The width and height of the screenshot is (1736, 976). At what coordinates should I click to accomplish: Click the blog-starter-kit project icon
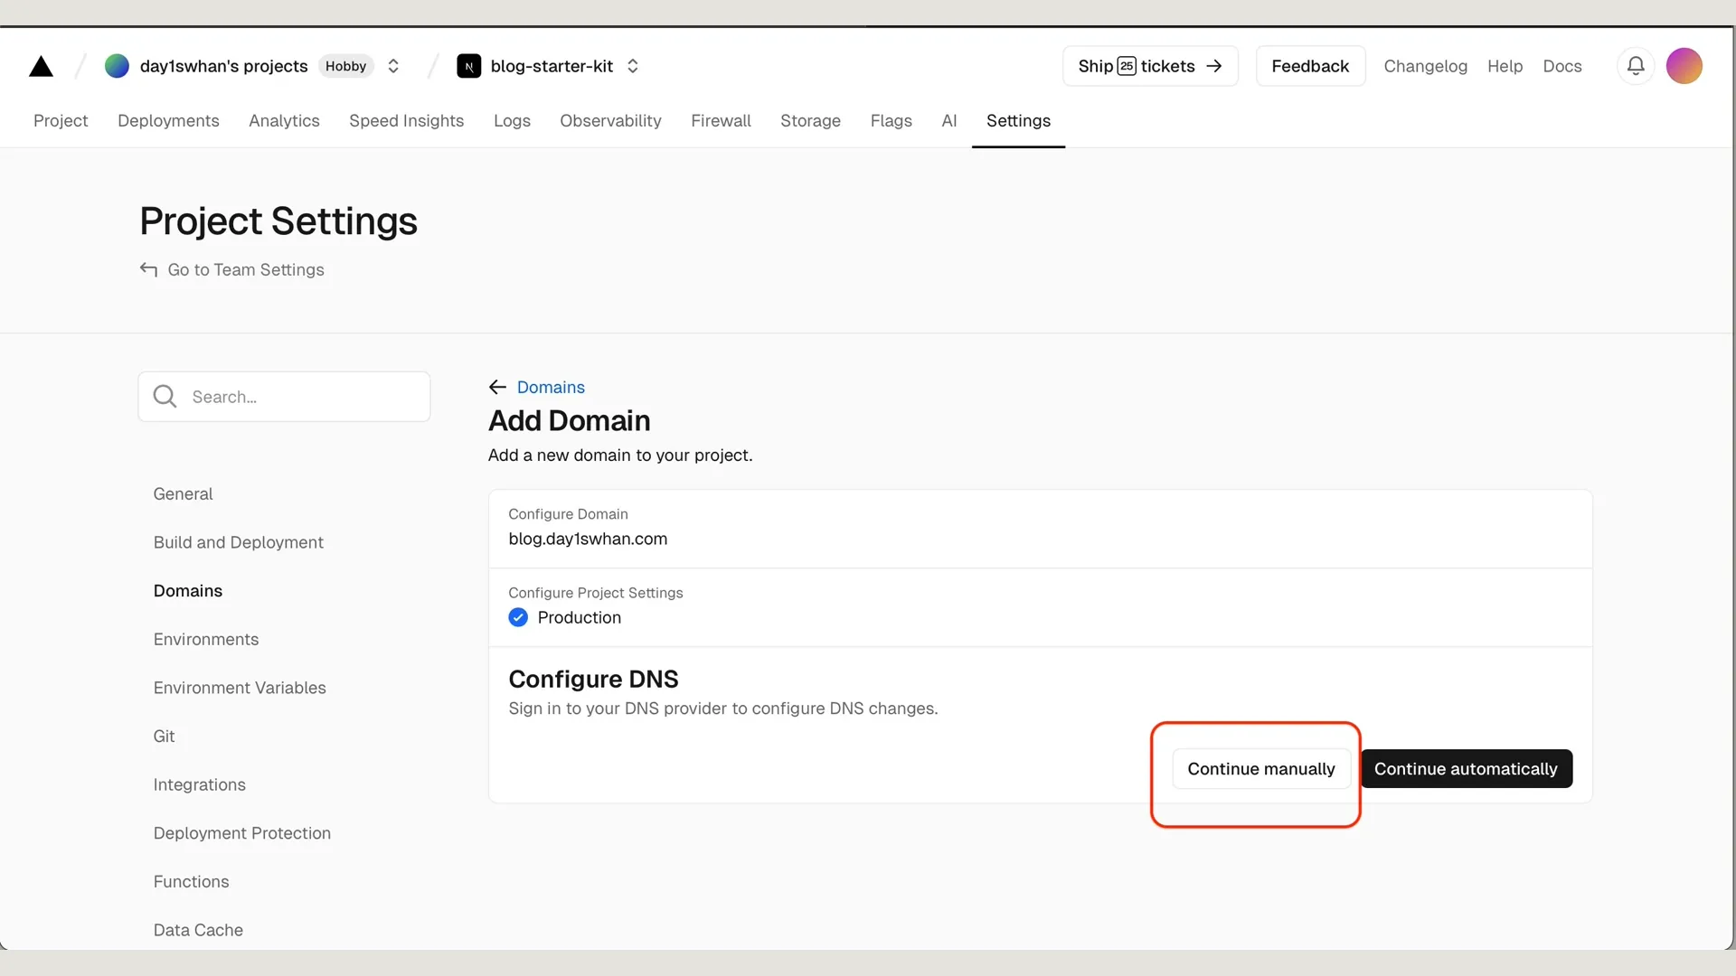468,66
